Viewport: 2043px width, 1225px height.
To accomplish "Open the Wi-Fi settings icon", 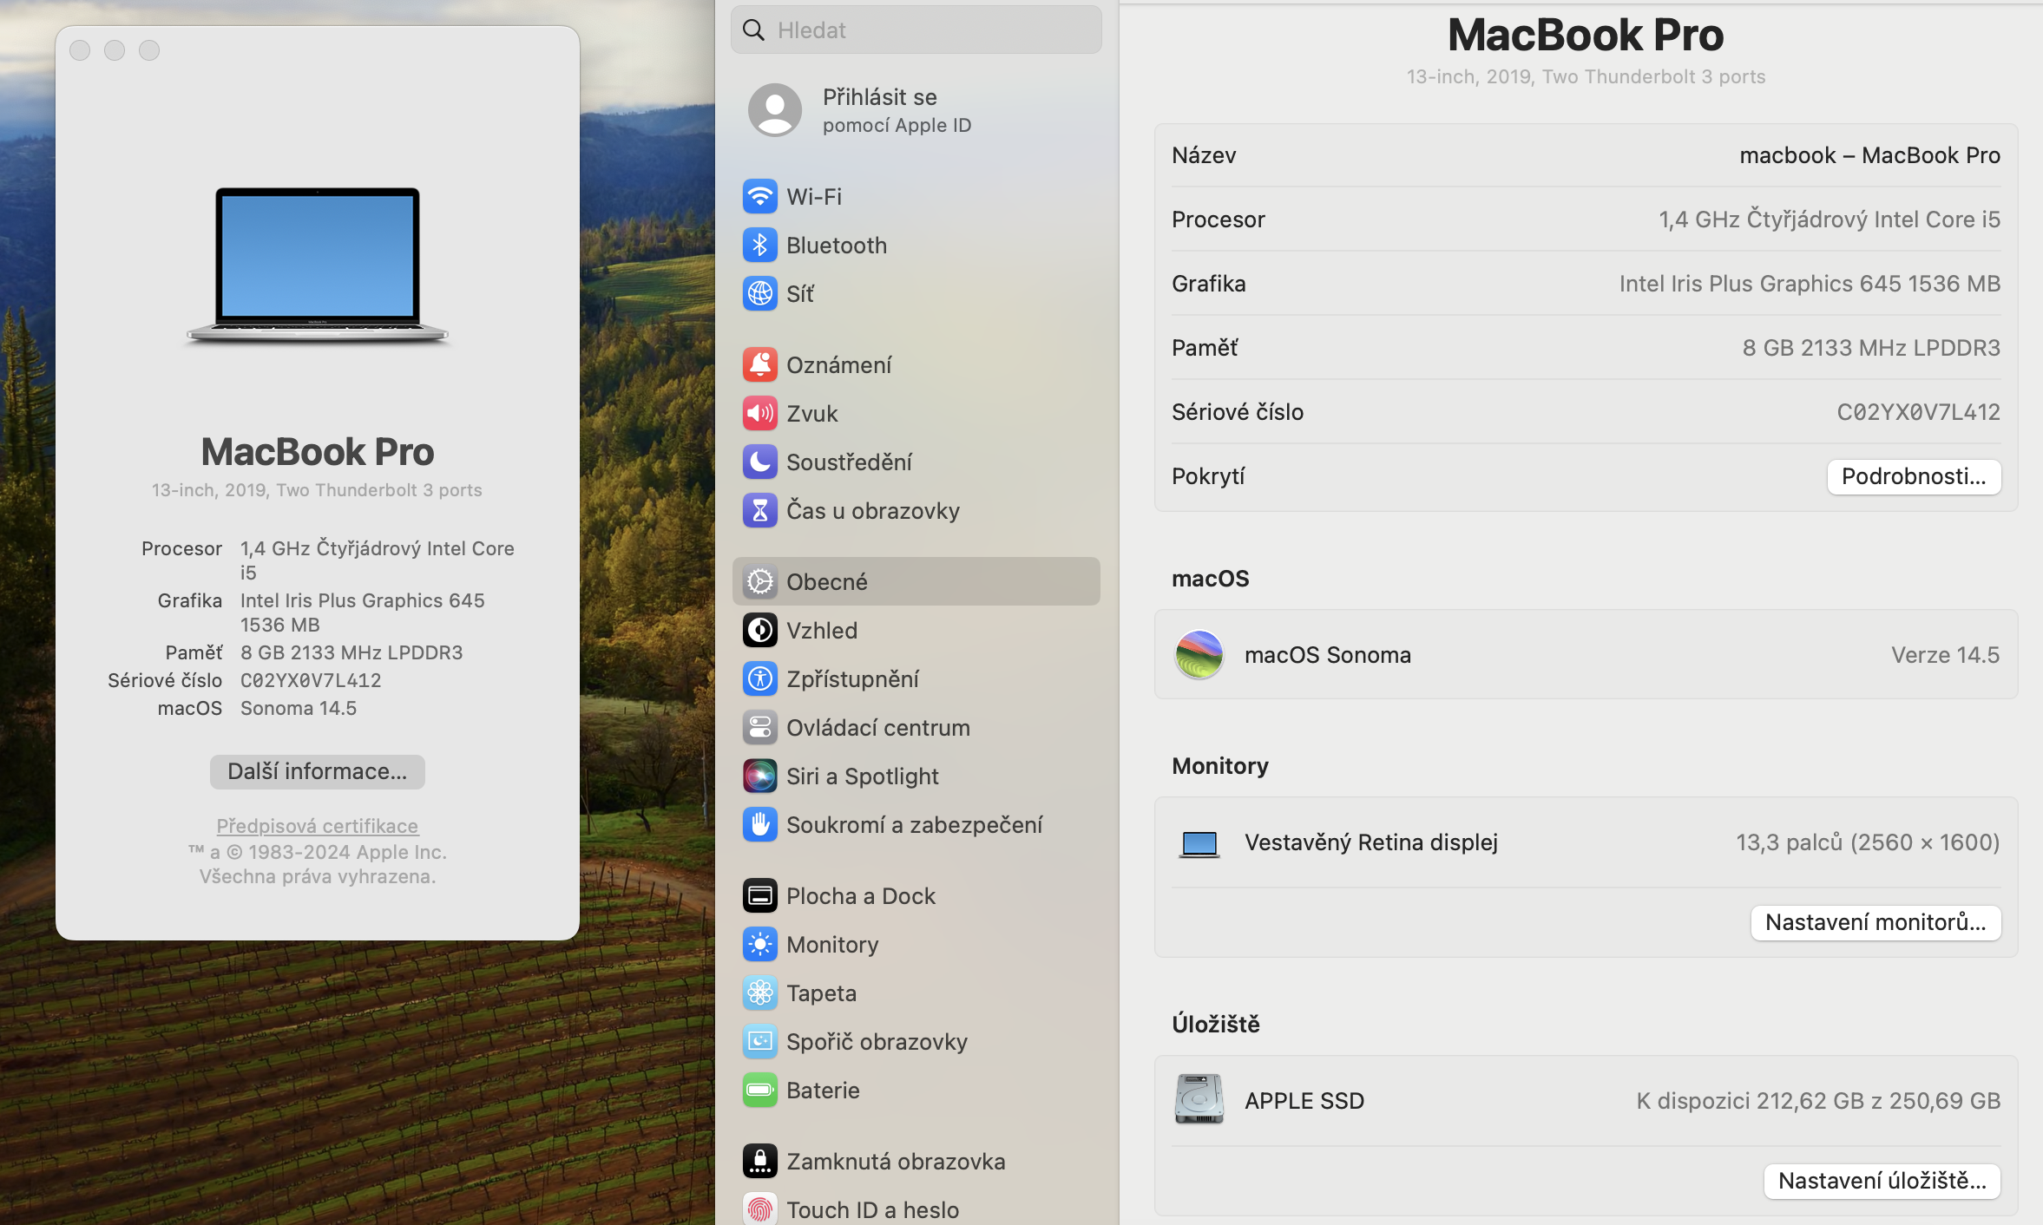I will [x=759, y=197].
